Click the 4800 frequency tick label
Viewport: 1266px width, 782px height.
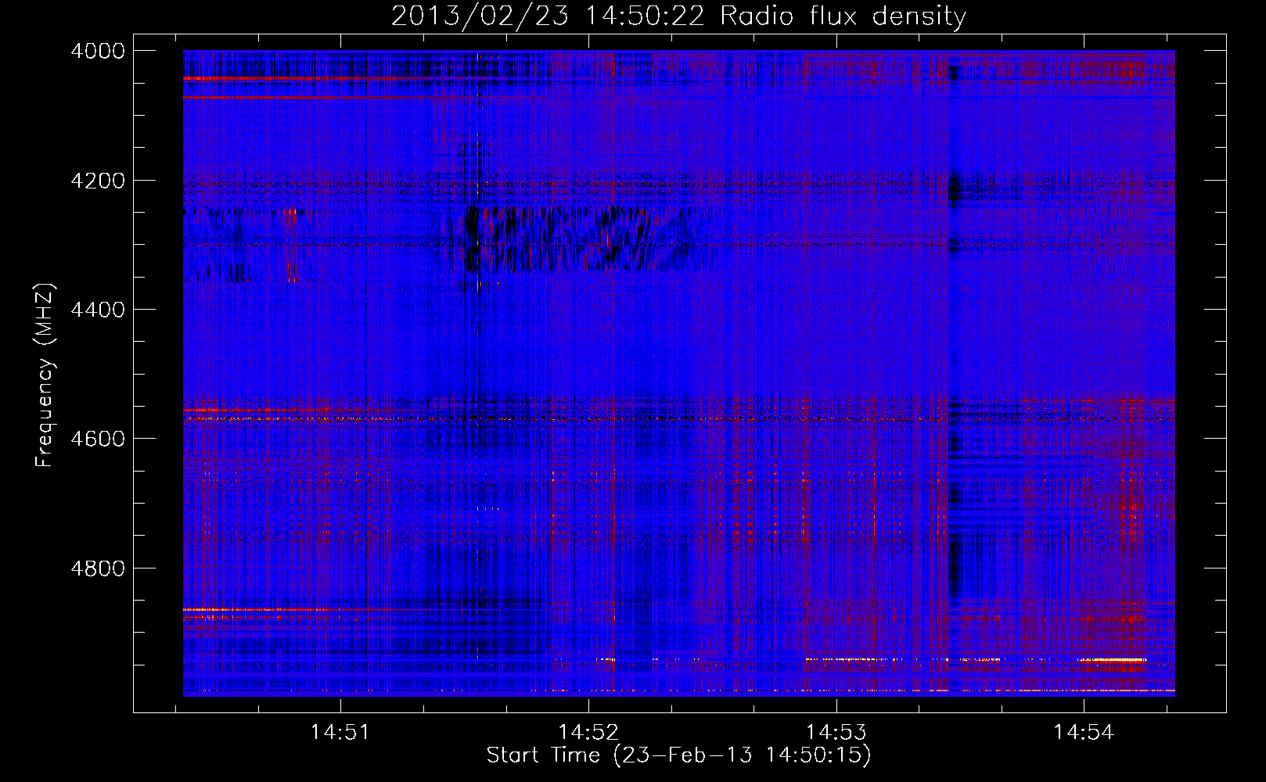click(x=98, y=569)
